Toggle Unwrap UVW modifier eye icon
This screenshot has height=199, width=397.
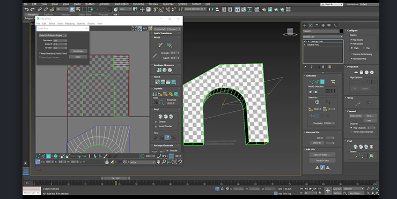[305, 41]
